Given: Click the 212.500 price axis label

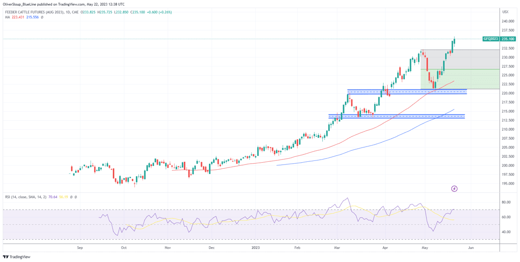Looking at the screenshot, I should (508, 120).
